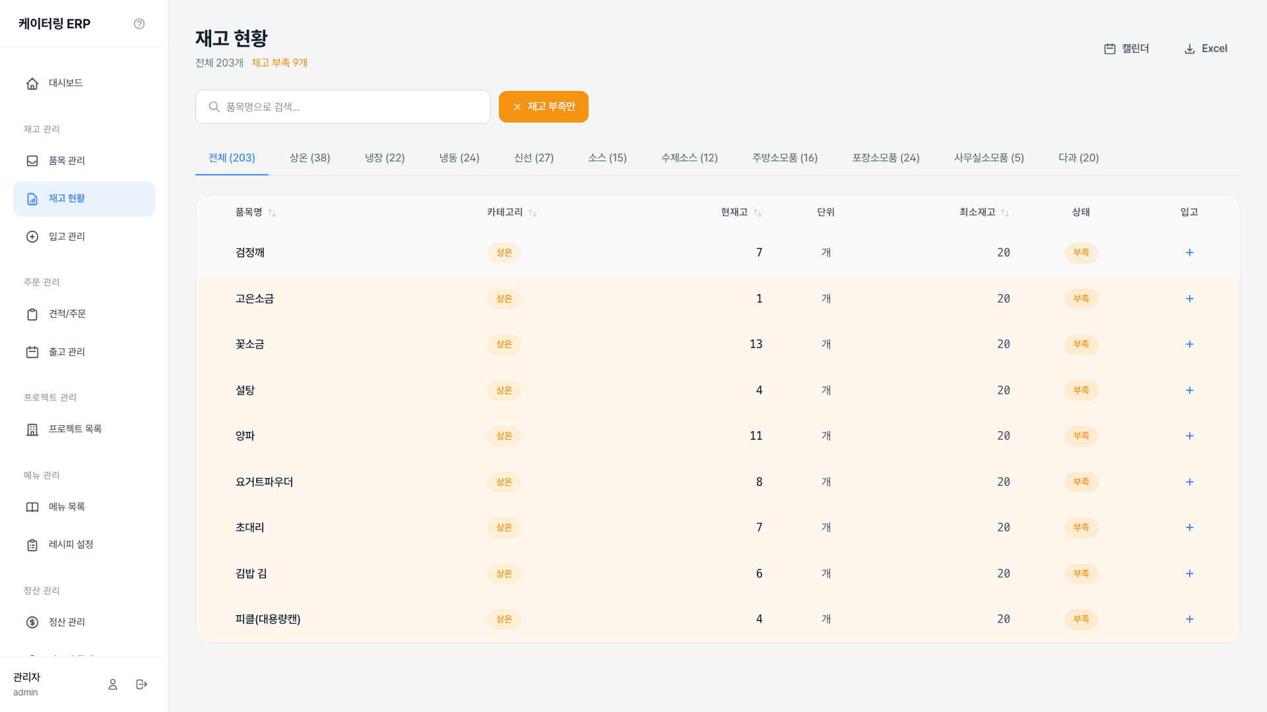The width and height of the screenshot is (1267, 712).
Task: Open 메뉴 목록 in sidebar
Action: 84,507
